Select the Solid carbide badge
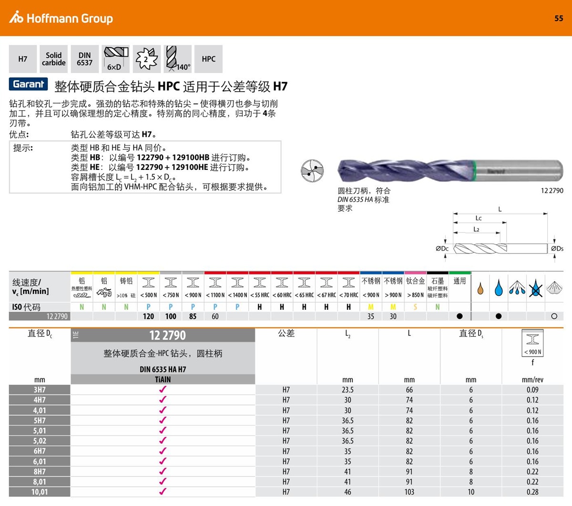 point(54,59)
